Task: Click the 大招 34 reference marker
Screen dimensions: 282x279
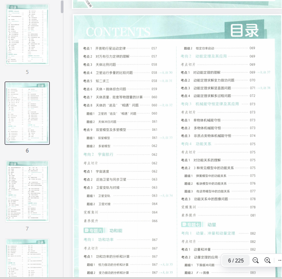Action: [166, 195]
